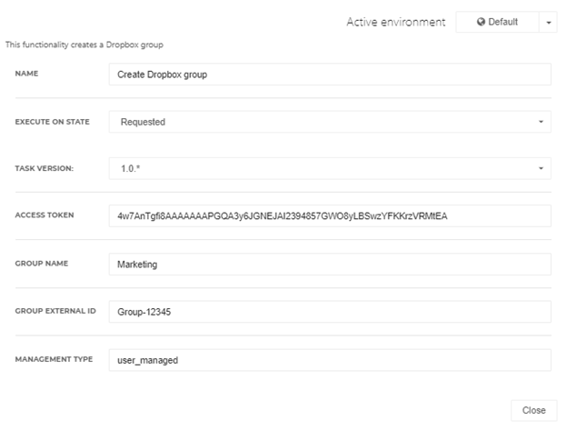Focus the Name field containing Create Dropbox group
The width and height of the screenshot is (567, 430).
330,75
